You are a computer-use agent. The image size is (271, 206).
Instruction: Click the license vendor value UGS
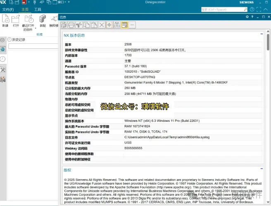point(128,142)
